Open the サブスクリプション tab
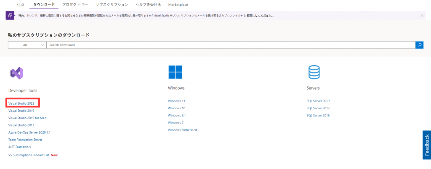 [112, 5]
